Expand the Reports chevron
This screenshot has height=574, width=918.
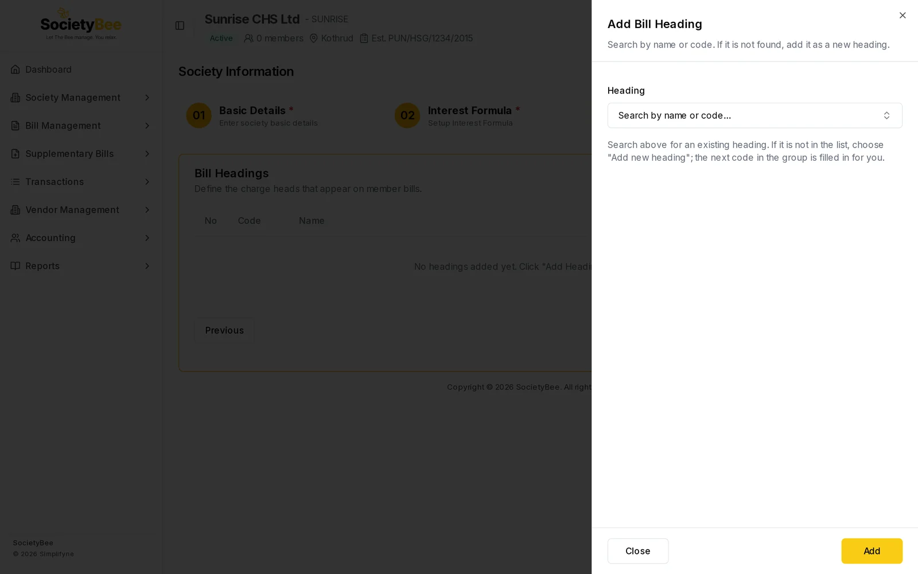tap(147, 266)
